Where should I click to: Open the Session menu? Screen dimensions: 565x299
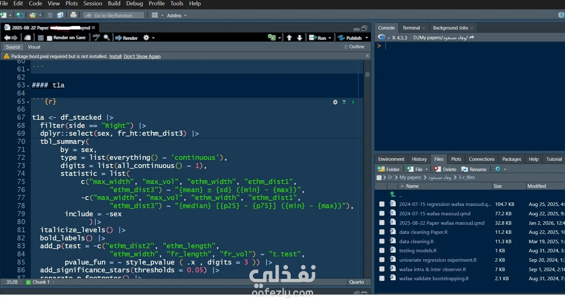(x=93, y=3)
